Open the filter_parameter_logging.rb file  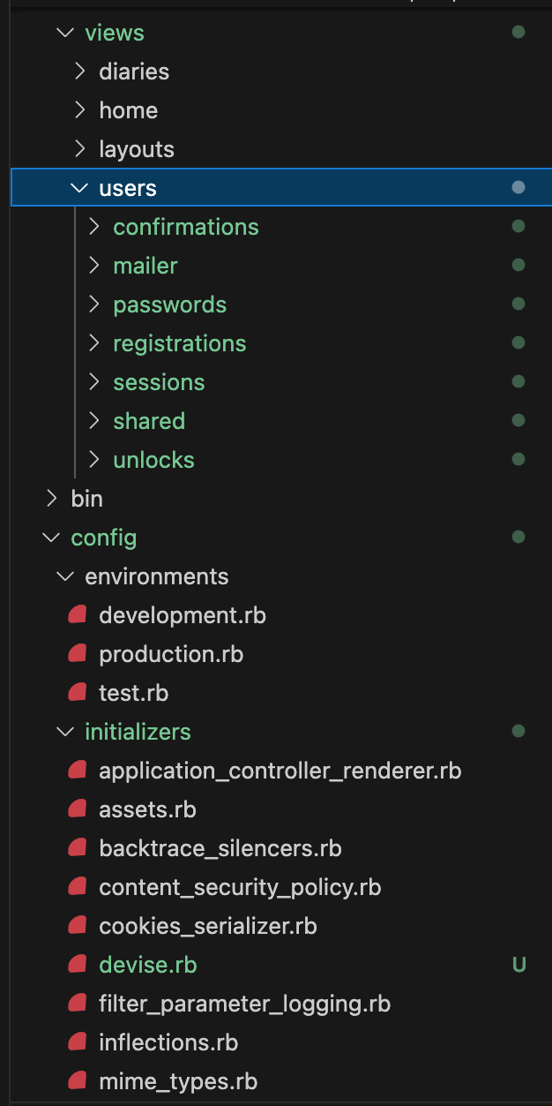click(245, 1003)
